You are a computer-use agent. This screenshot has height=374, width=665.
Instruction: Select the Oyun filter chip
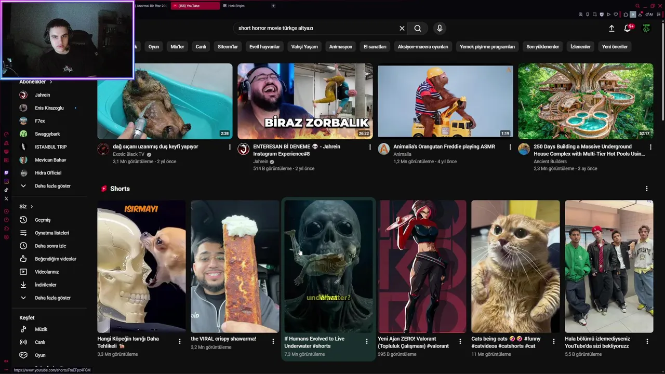tap(154, 47)
